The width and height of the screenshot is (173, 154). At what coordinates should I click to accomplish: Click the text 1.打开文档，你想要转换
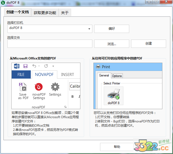[x=112, y=117]
